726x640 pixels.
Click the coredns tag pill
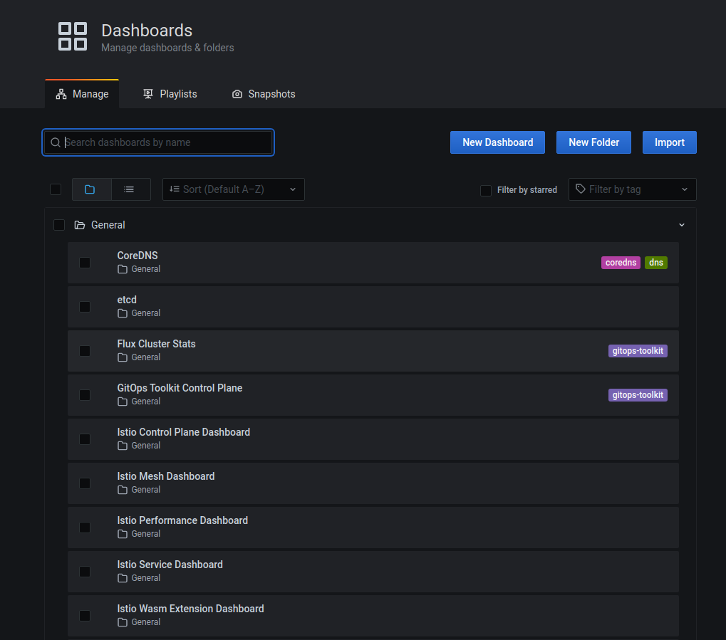tap(620, 262)
